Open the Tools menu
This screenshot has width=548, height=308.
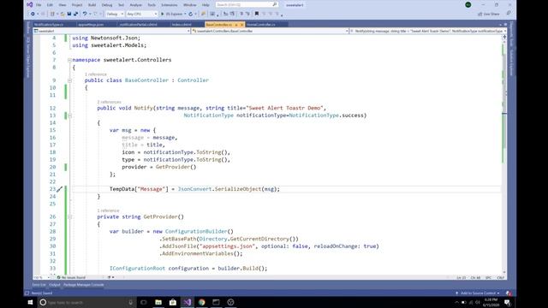tap(152, 5)
